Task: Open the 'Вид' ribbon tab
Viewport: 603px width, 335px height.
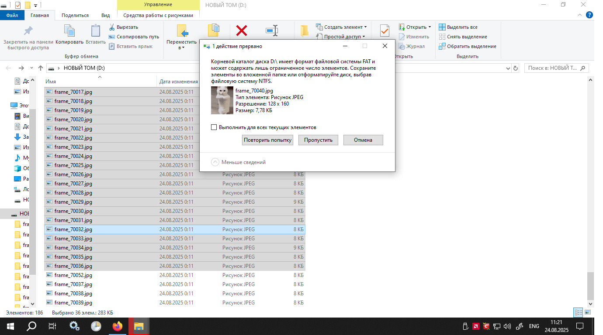Action: (x=105, y=15)
